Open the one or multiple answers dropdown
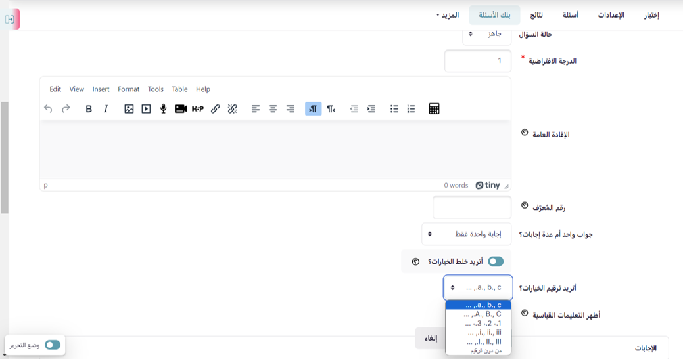The width and height of the screenshot is (683, 359). coord(466,234)
